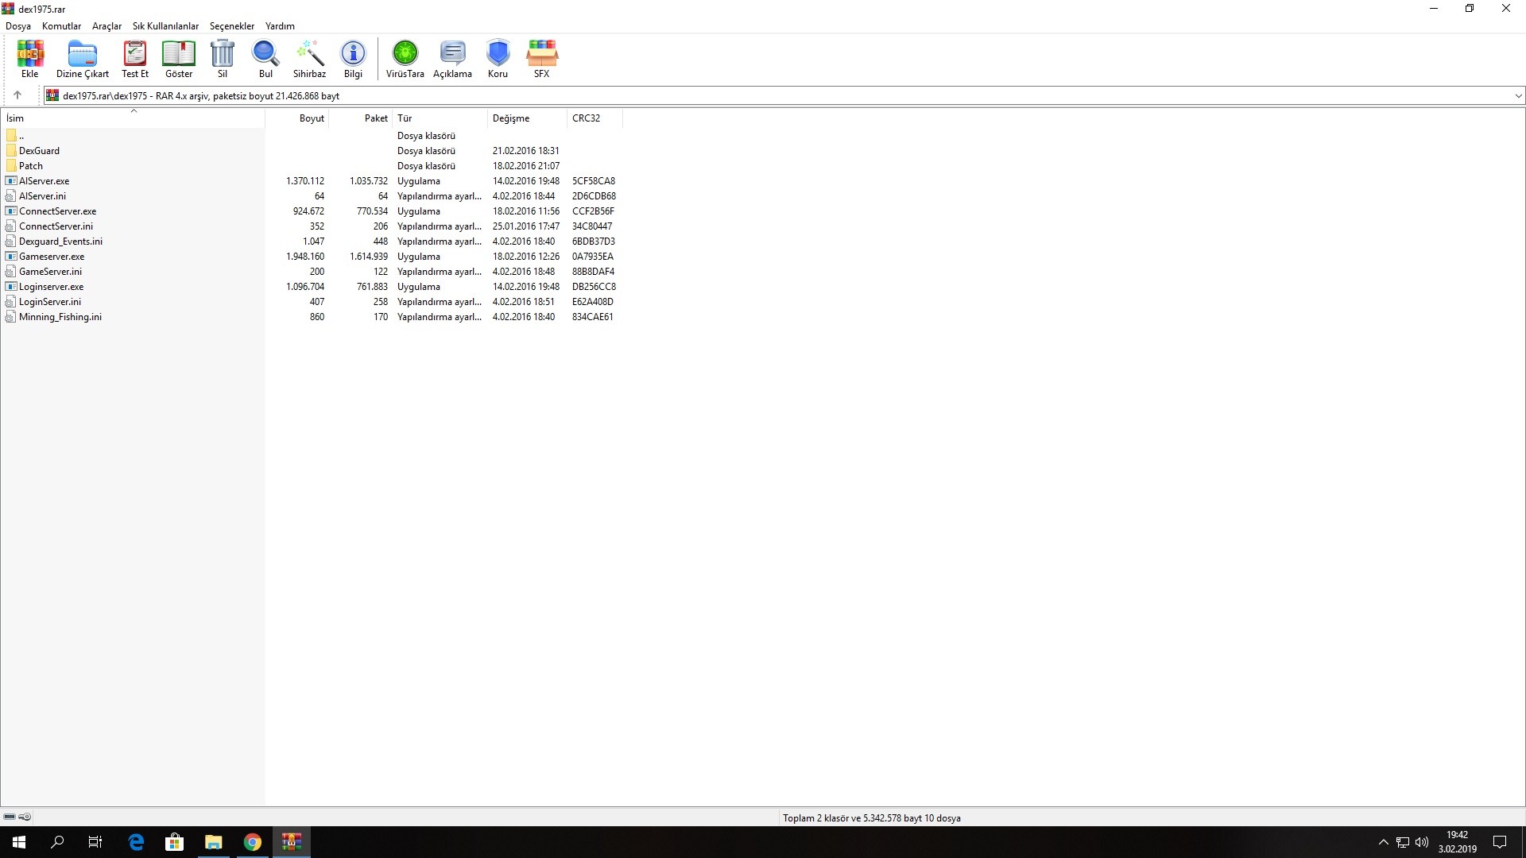Click date 21.02.2016 18:31 of DexGuard
Viewport: 1526px width, 858px height.
coord(526,151)
